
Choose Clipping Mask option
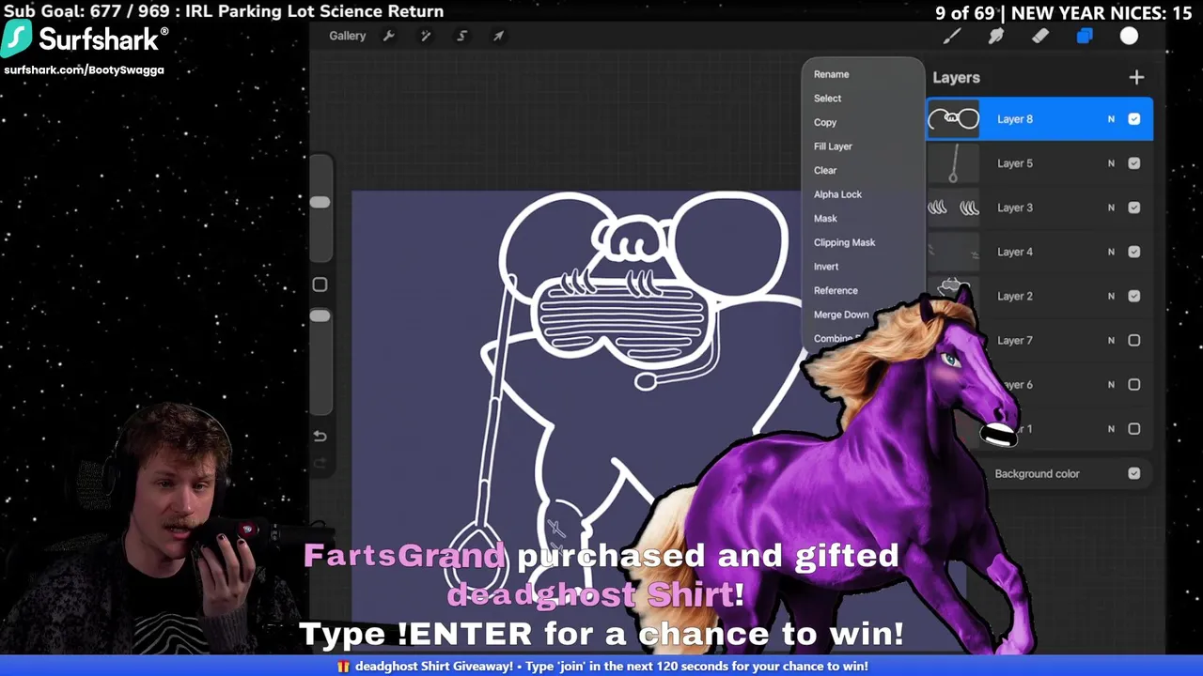point(844,242)
